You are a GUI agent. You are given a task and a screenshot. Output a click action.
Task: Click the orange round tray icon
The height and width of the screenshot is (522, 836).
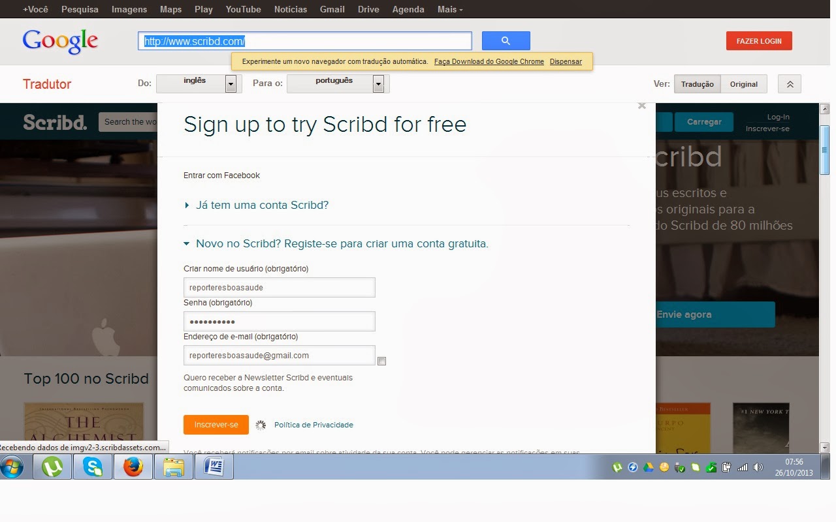664,467
